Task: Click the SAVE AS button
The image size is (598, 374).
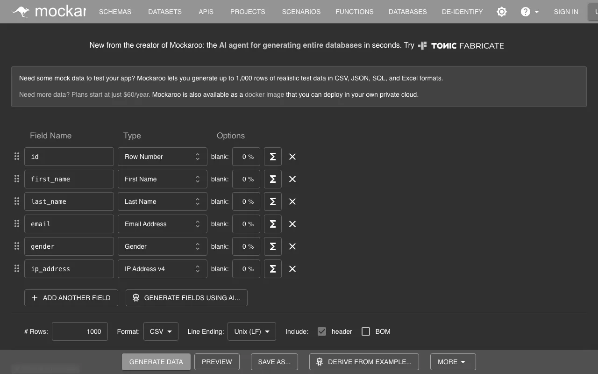Action: click(274, 362)
